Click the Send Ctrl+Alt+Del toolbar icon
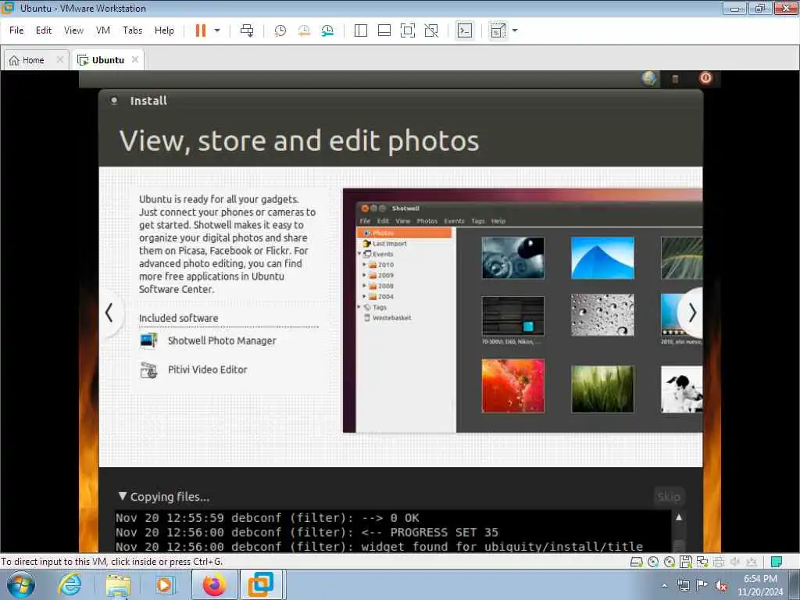Screen dimensions: 800x600 pyautogui.click(x=247, y=30)
